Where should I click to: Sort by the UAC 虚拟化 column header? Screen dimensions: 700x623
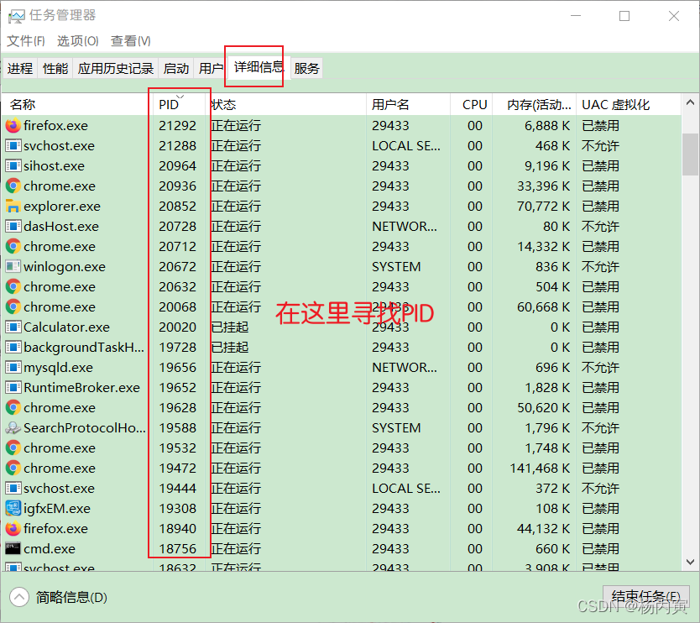[629, 104]
